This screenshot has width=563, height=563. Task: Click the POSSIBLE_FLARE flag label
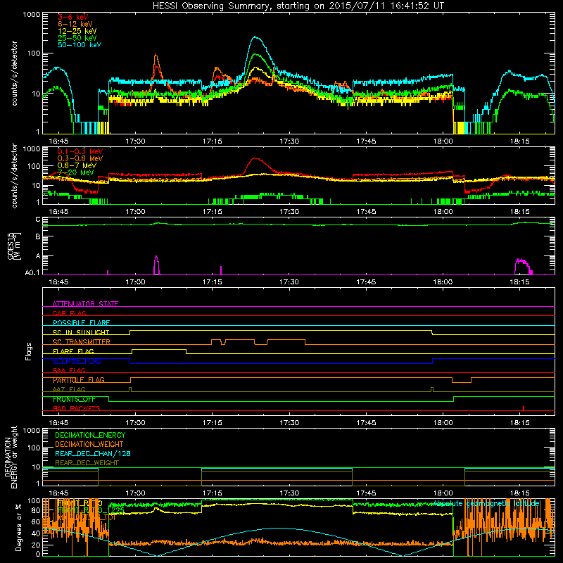point(81,323)
